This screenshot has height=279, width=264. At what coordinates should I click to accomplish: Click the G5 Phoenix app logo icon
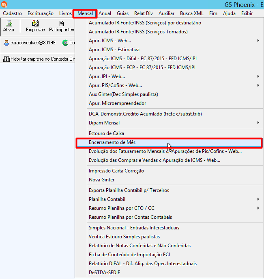(4, 4)
